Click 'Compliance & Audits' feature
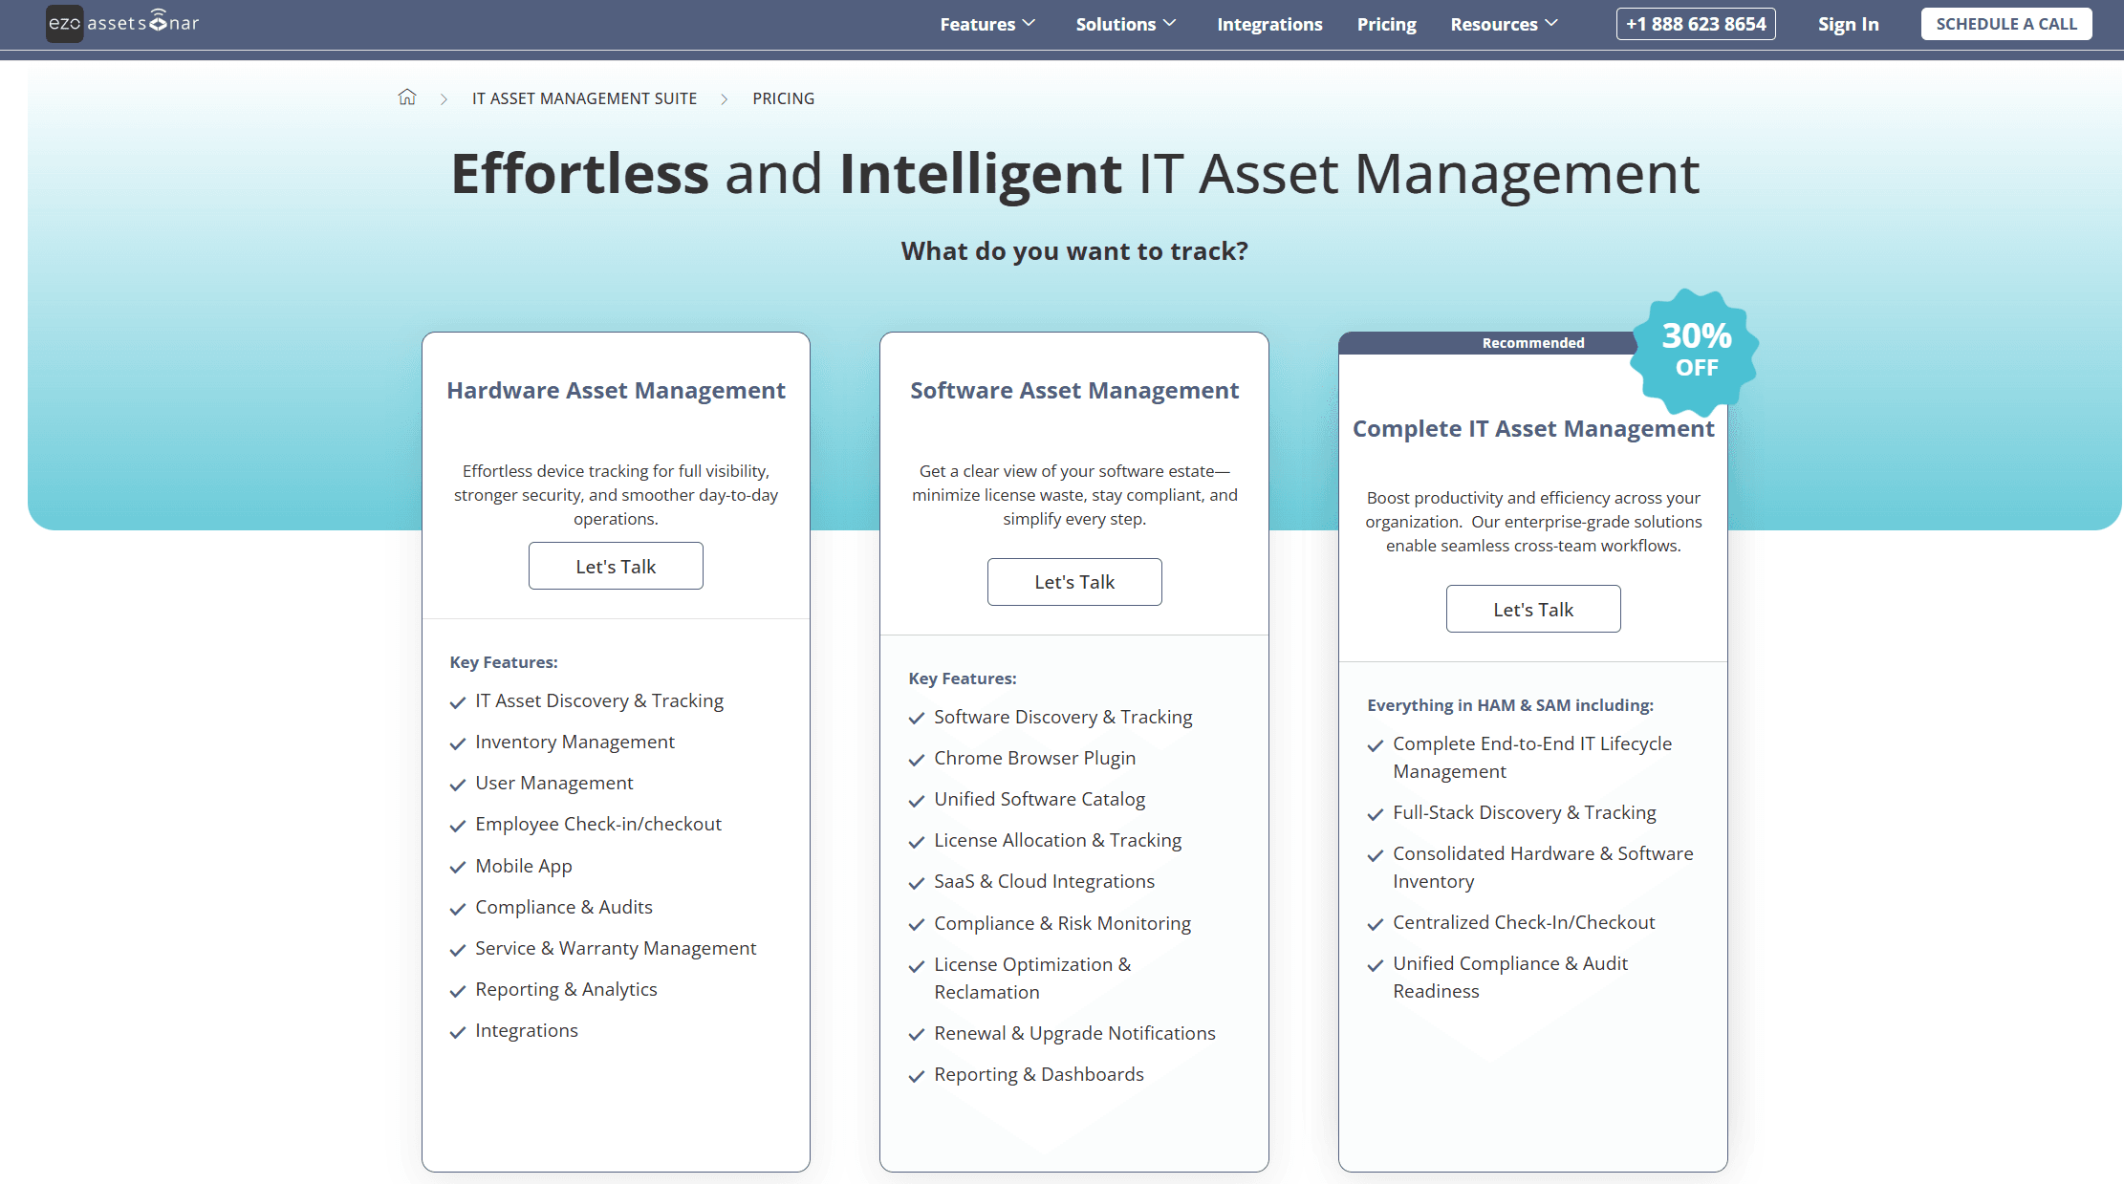This screenshot has height=1184, width=2124. pyautogui.click(x=564, y=907)
